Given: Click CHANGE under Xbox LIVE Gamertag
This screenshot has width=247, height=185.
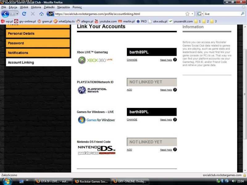Looking at the screenshot, I should point(132,60).
